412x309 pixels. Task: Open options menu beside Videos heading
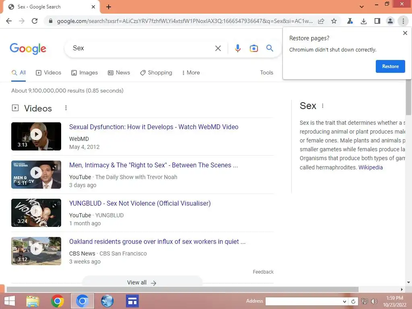point(66,108)
